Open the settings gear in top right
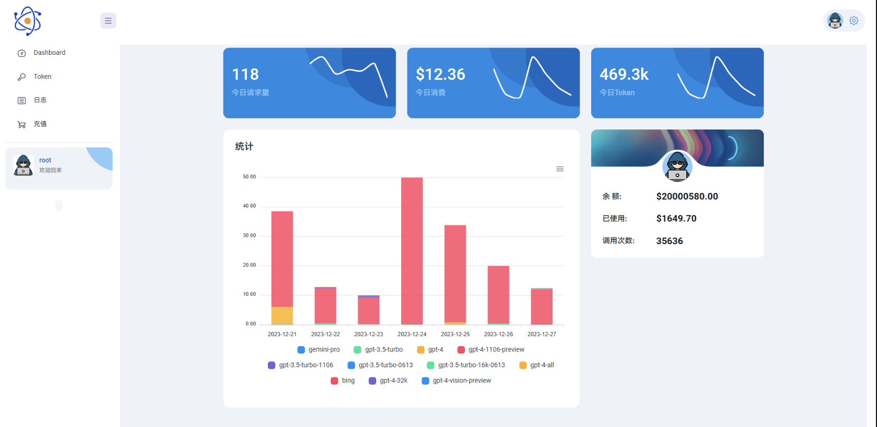This screenshot has width=877, height=427. pos(854,21)
